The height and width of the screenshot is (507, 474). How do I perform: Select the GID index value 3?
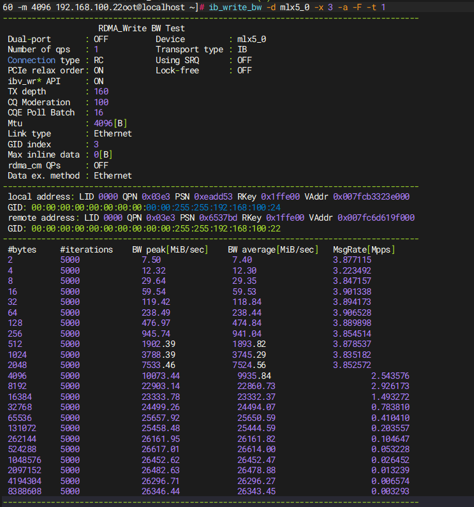96,144
